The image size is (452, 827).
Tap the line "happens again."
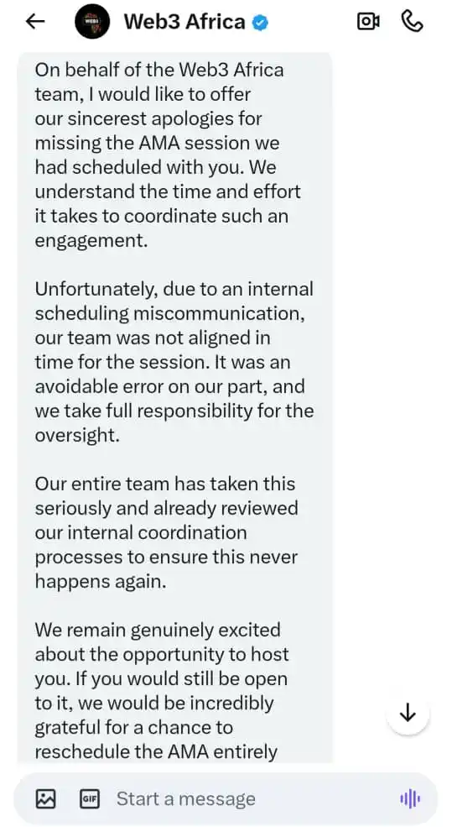coord(100,581)
